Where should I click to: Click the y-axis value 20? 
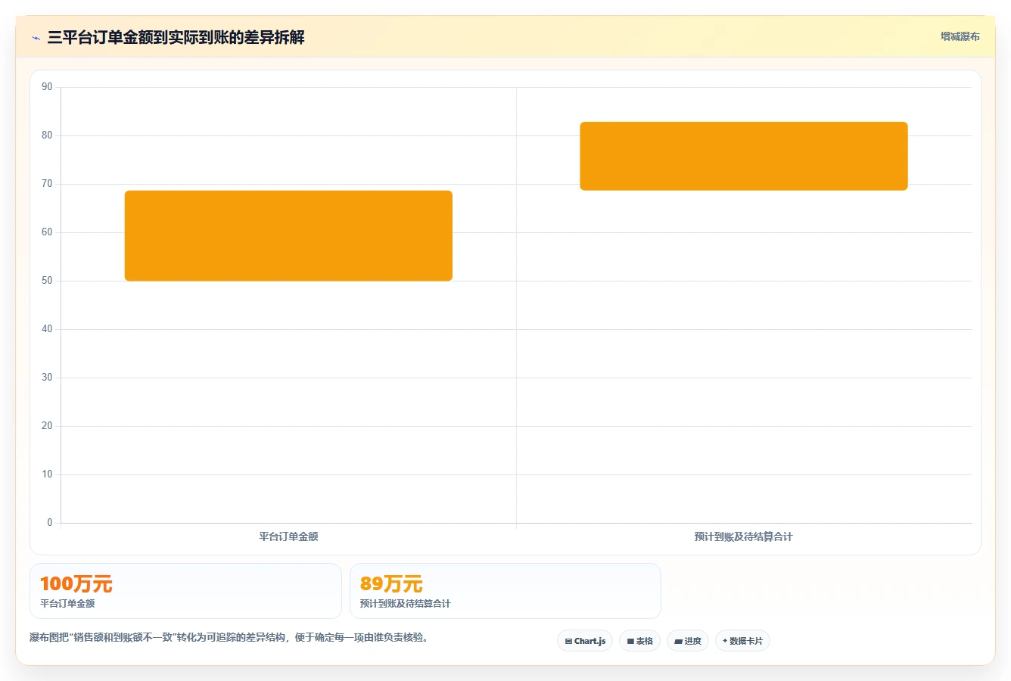47,426
